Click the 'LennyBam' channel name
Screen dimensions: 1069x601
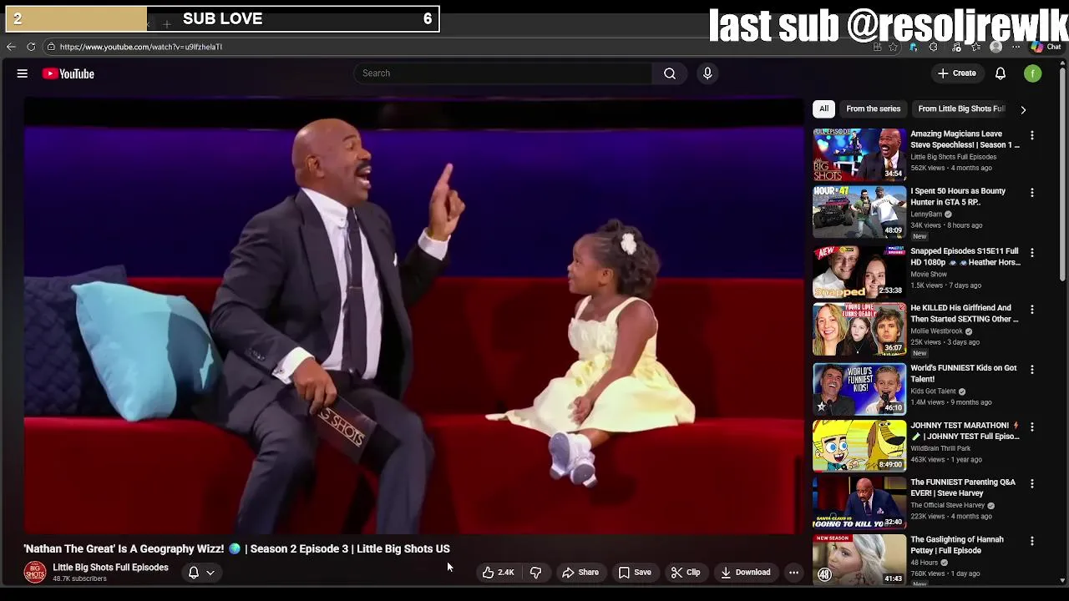coord(926,215)
